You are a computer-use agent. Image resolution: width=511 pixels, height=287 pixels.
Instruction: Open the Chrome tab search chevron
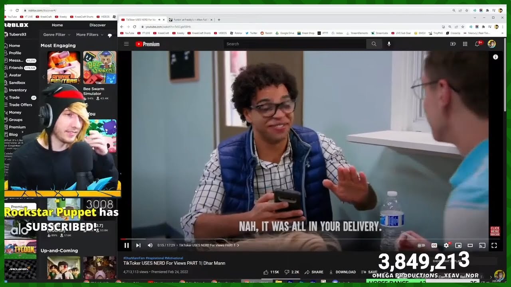[x=475, y=18]
